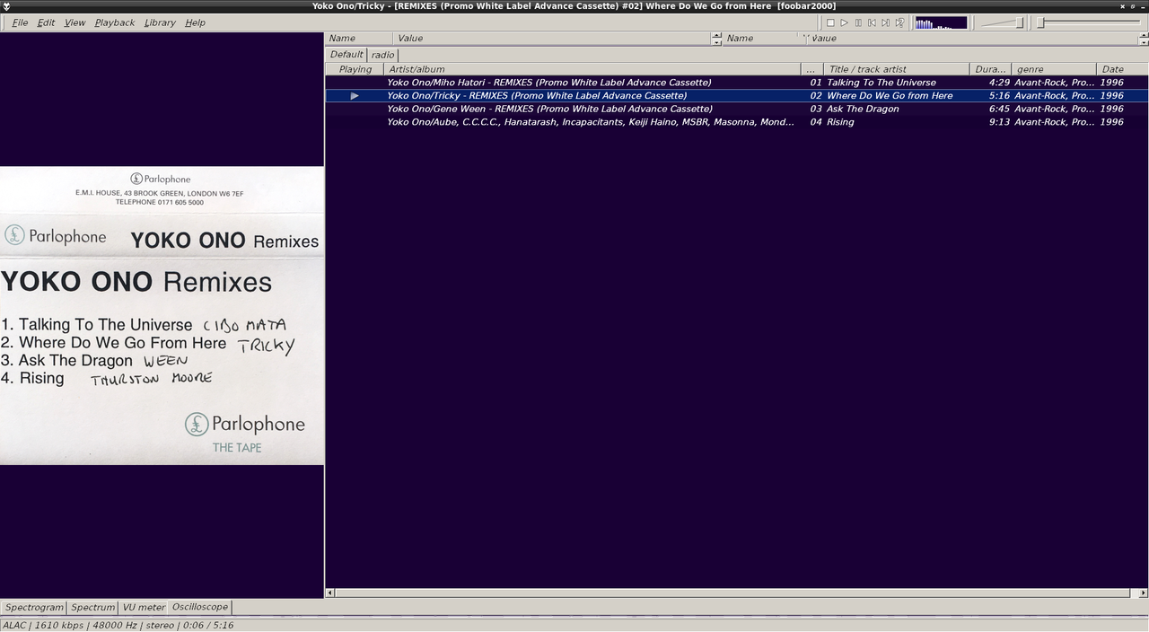Sort by the Playing column header
Viewport: 1149px width, 632px height.
pyautogui.click(x=355, y=69)
